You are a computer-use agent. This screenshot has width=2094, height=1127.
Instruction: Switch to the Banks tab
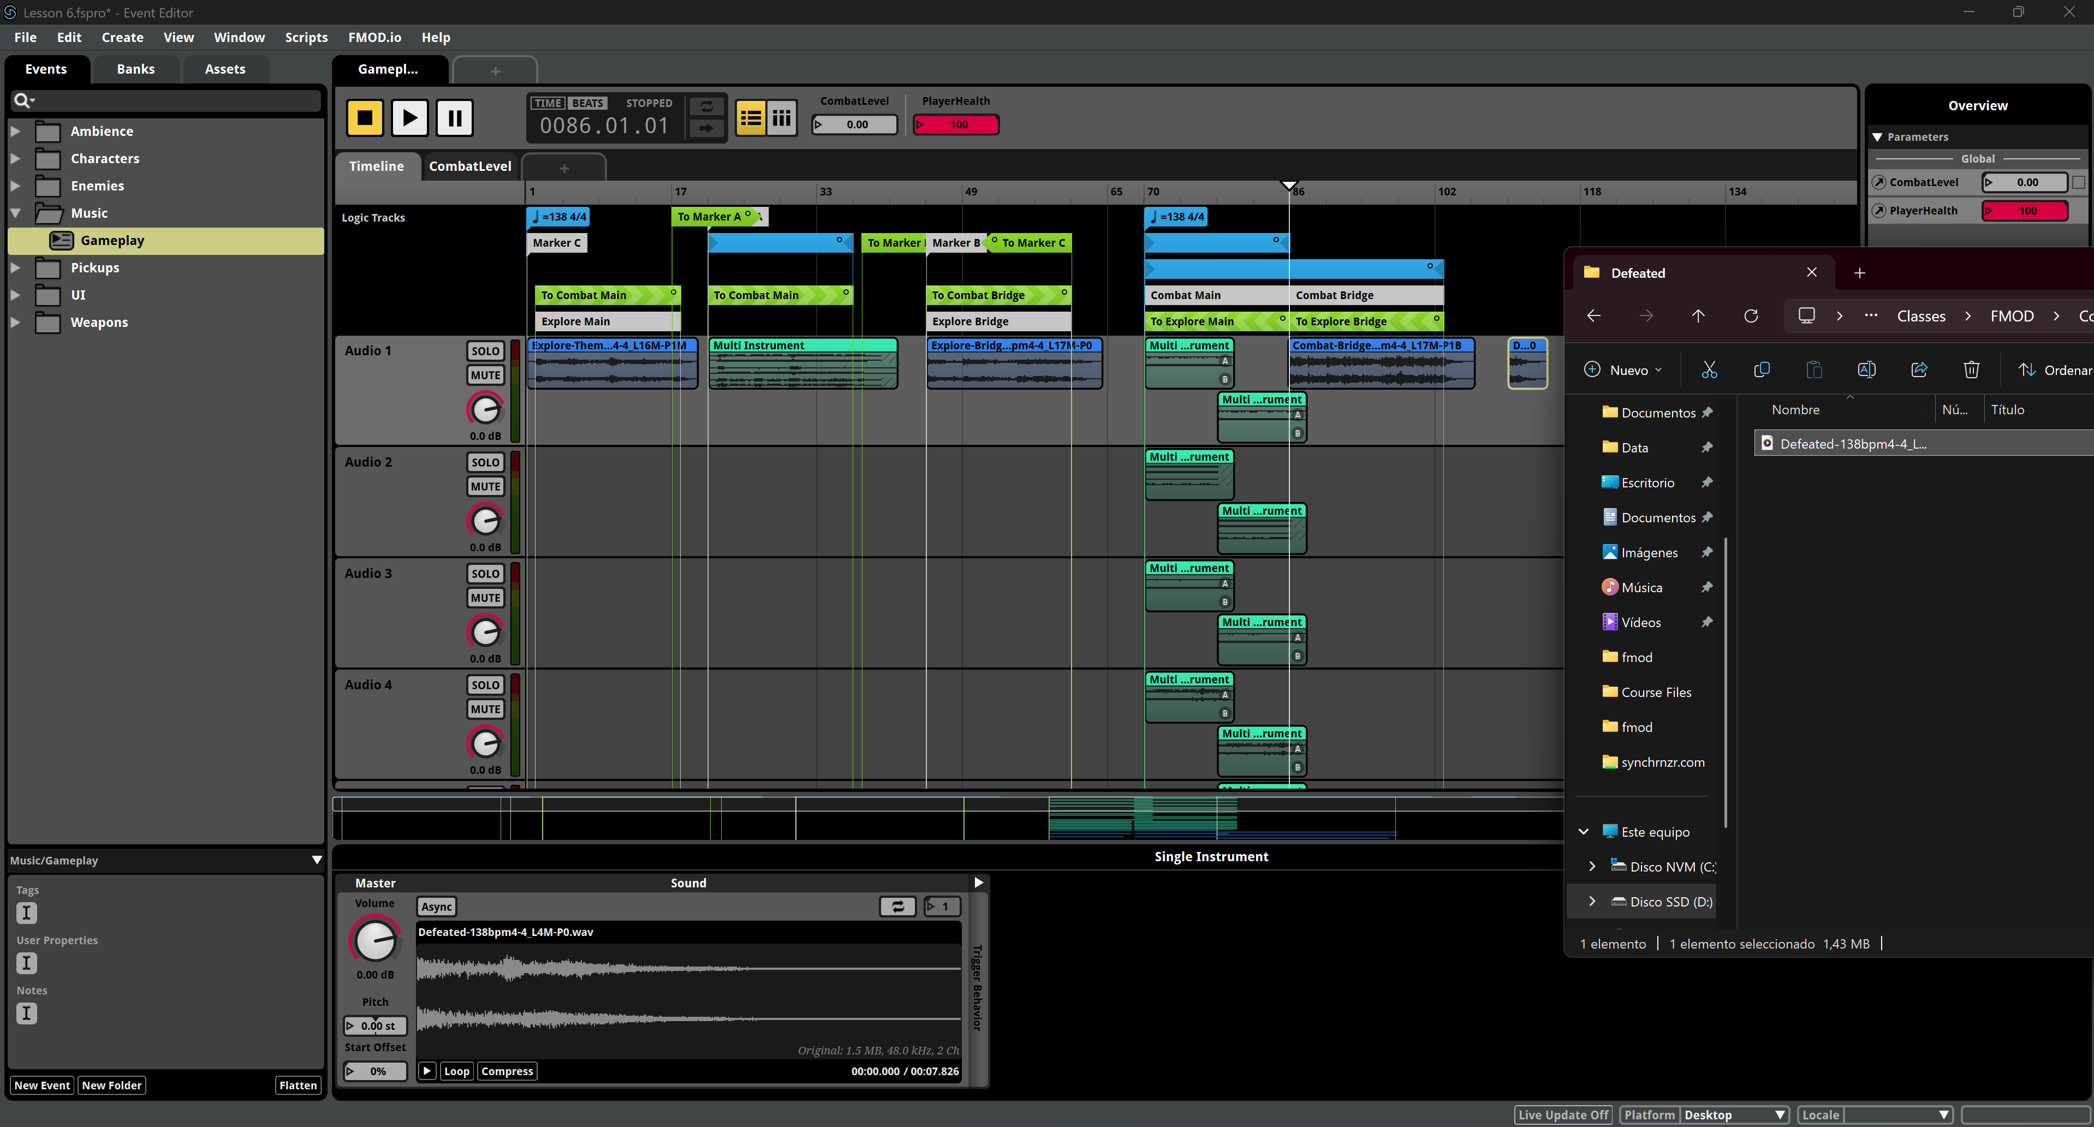click(x=136, y=69)
